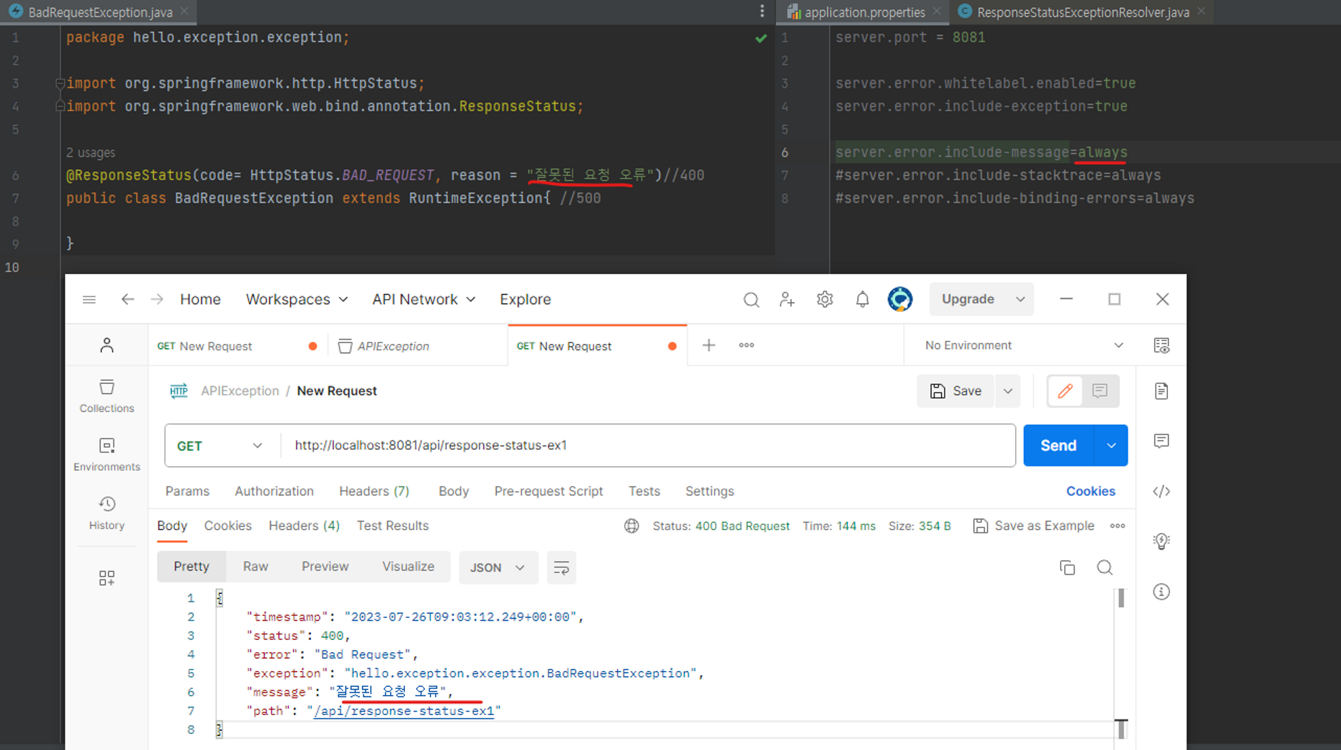Image resolution: width=1341 pixels, height=750 pixels.
Task: Add a new request tab with plus icon
Action: 709,345
